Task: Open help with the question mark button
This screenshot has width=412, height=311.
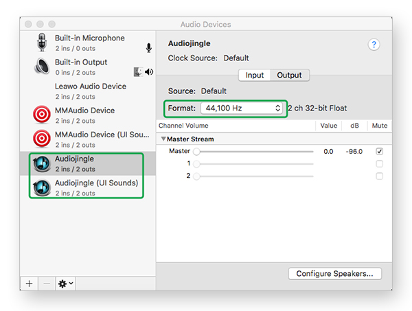Action: click(x=374, y=45)
